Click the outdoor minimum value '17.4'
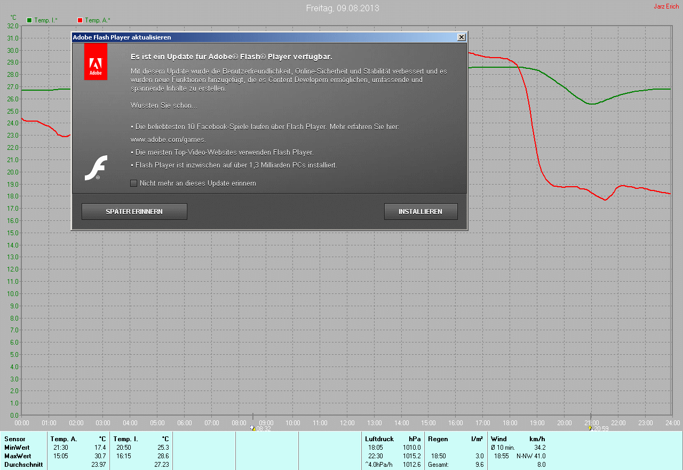Image resolution: width=683 pixels, height=470 pixels. point(100,448)
